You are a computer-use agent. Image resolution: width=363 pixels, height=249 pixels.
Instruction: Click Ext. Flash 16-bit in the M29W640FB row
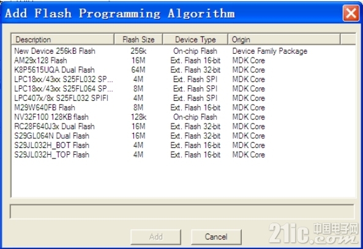(x=195, y=108)
